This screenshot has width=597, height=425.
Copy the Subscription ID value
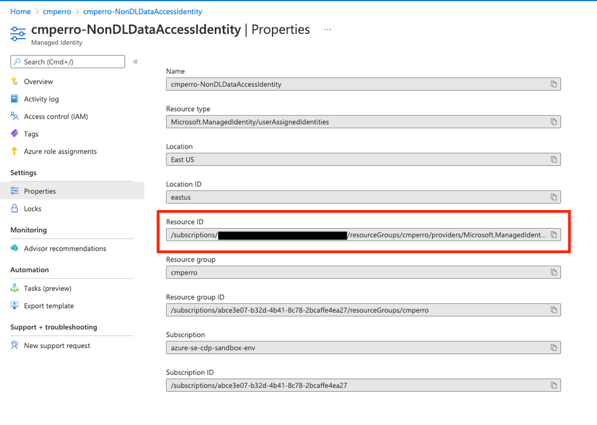(553, 385)
